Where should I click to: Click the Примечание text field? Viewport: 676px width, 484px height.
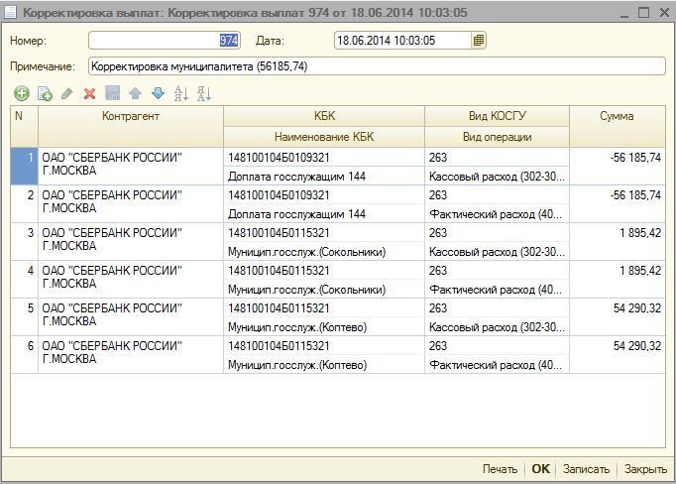377,66
